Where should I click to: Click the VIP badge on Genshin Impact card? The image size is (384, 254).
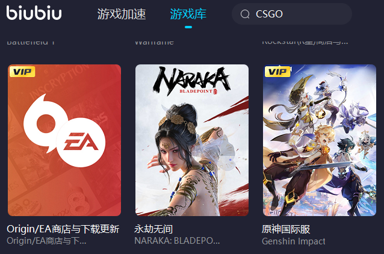coord(277,72)
